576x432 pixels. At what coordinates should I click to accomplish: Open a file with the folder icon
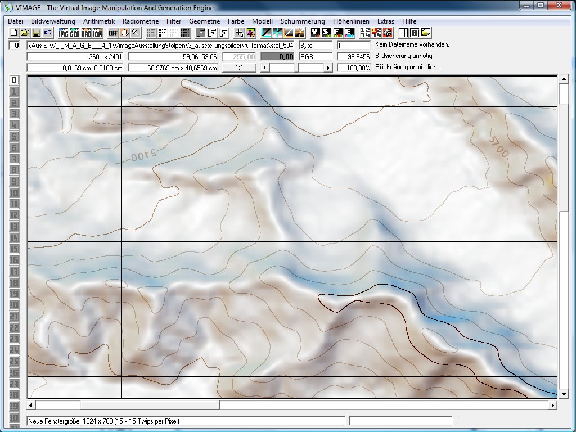(25, 33)
